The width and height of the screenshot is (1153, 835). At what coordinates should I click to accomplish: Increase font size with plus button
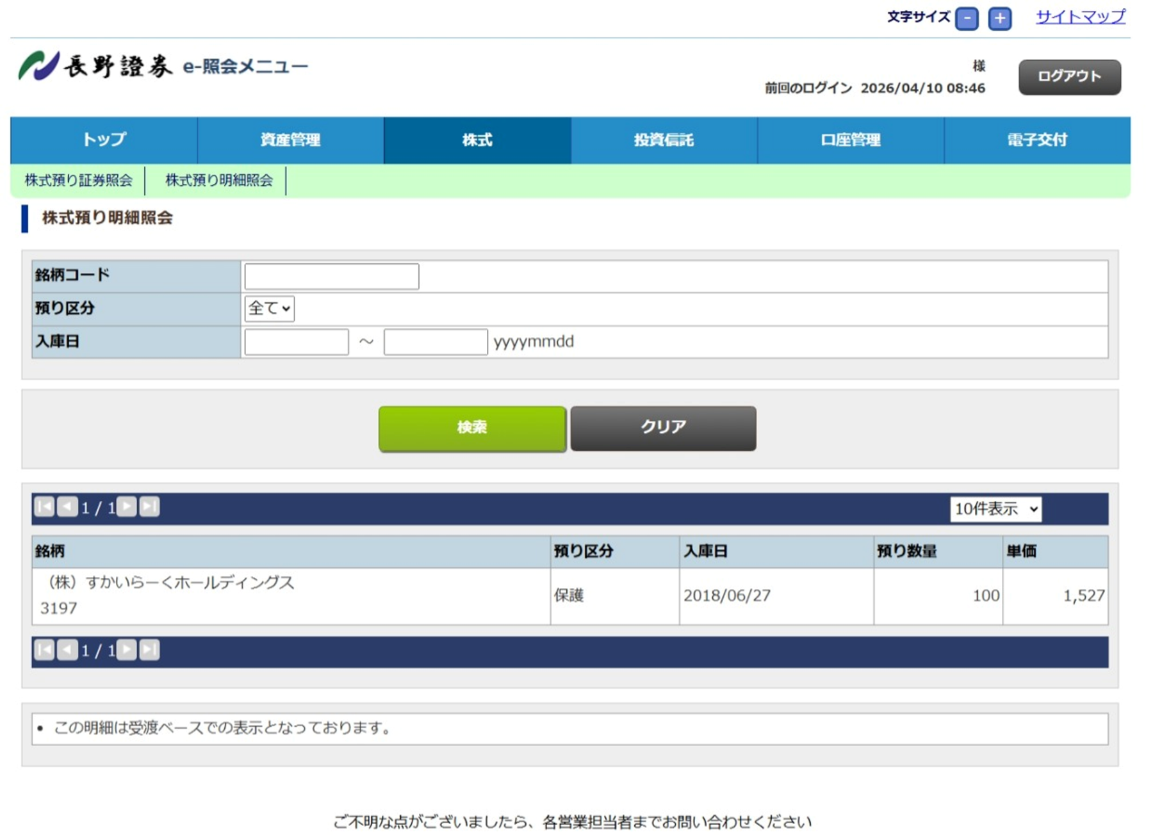tap(1000, 19)
